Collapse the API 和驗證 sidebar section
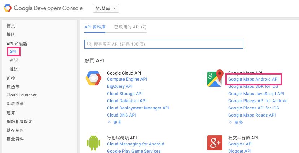The height and width of the screenshot is (153, 299). click(x=17, y=44)
